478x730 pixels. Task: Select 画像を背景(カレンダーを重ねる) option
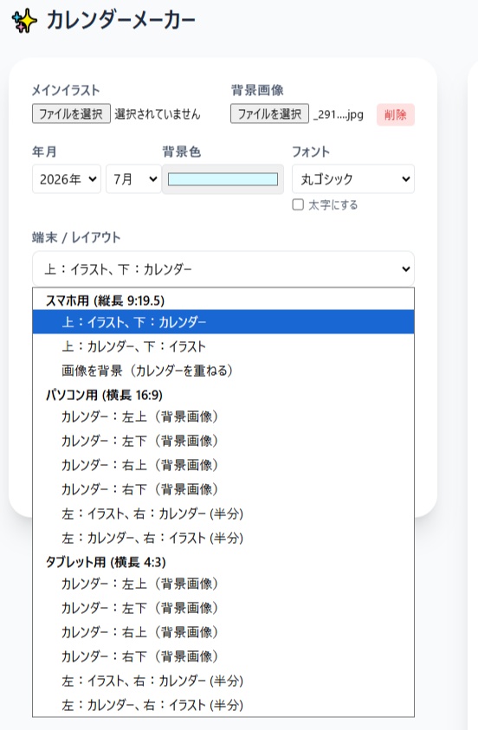click(x=223, y=371)
